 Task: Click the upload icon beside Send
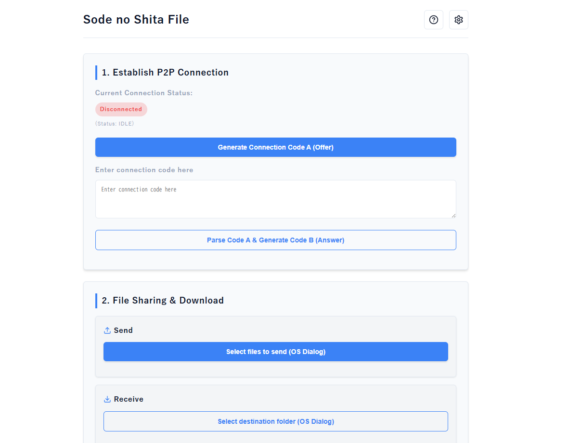click(107, 330)
